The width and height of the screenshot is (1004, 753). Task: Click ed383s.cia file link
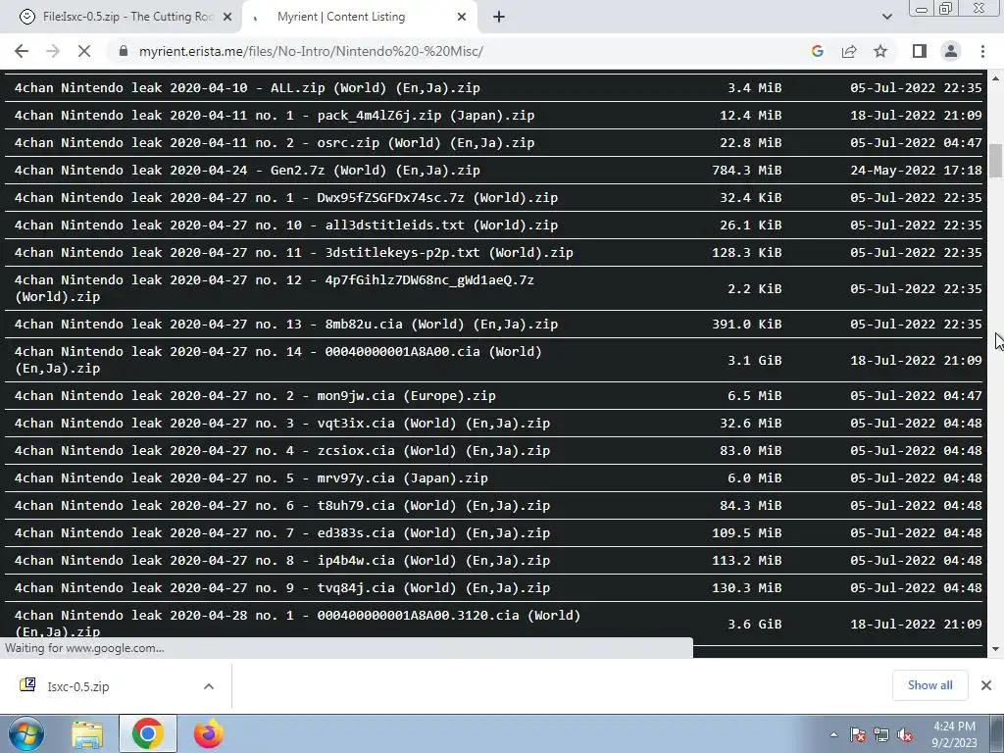[282, 533]
